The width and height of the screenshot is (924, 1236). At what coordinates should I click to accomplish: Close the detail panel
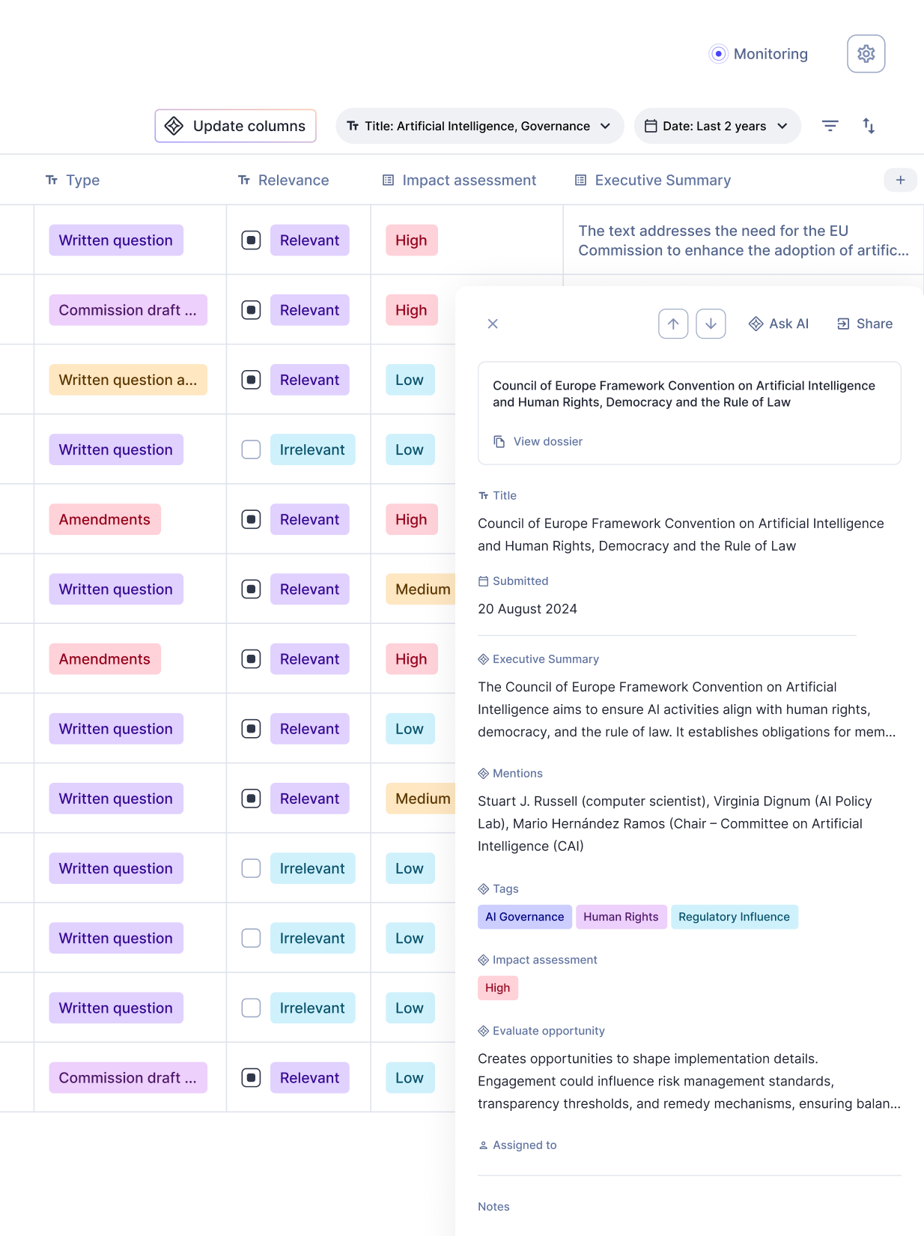(x=493, y=324)
